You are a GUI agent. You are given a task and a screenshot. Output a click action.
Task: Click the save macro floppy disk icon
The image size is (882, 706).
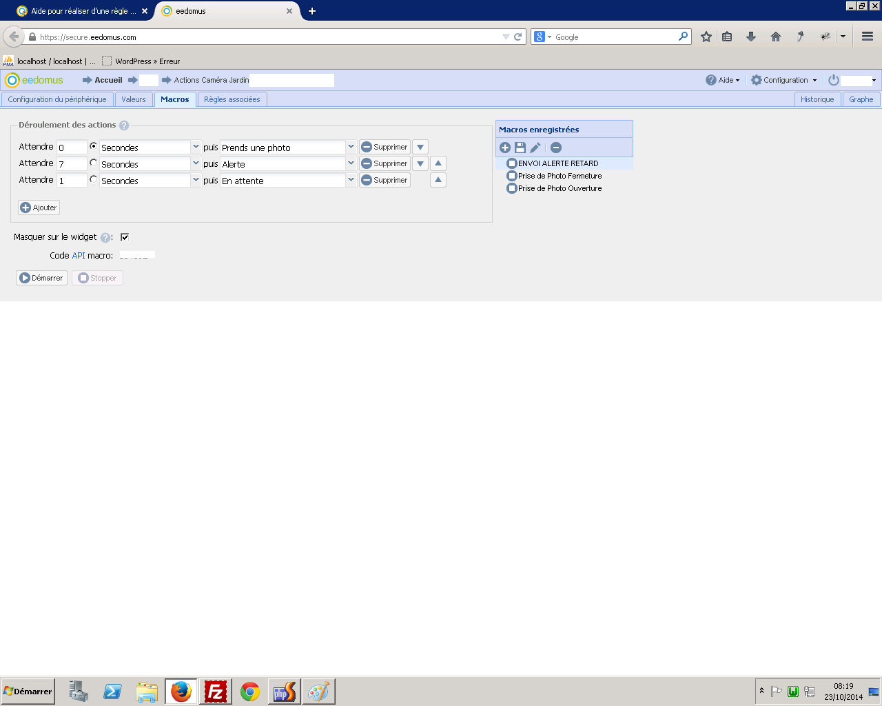click(x=520, y=148)
